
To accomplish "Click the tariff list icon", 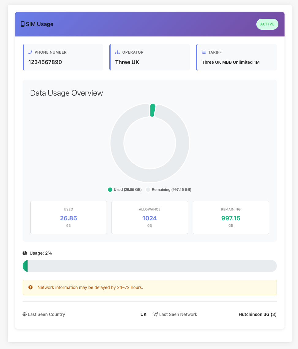I will (x=204, y=52).
